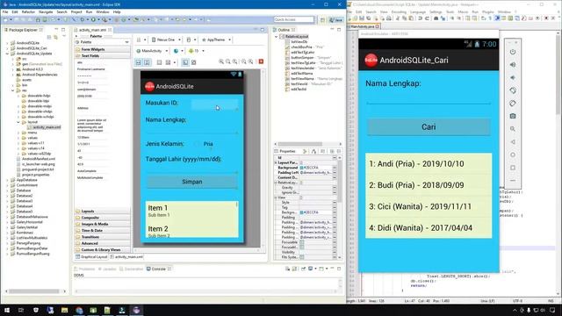Click the Notepad++ window close X
Image resolution: width=562 pixels, height=316 pixels.
click(555, 4)
